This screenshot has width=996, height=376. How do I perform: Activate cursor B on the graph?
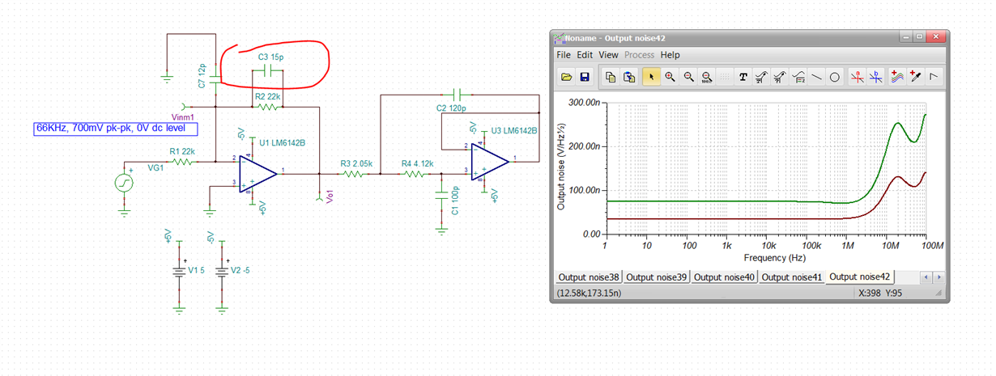click(875, 77)
